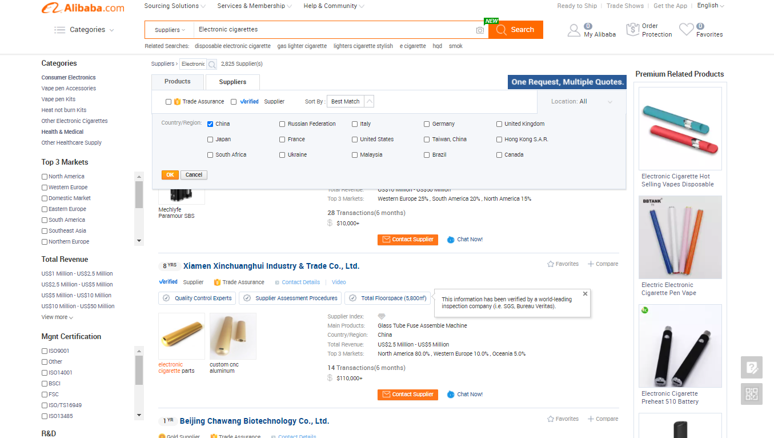The height and width of the screenshot is (438, 774).
Task: Cancel the country filter panel
Action: point(194,175)
